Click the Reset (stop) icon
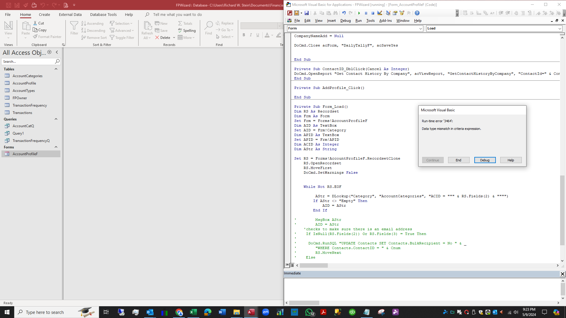 coord(373,13)
